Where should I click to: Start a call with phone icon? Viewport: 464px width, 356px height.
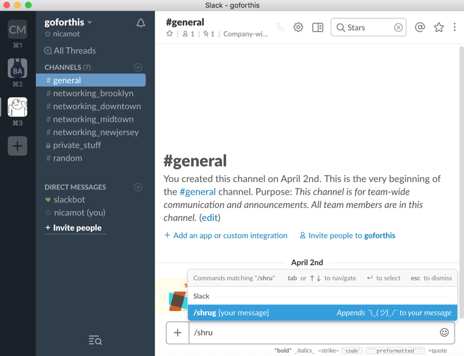point(280,27)
